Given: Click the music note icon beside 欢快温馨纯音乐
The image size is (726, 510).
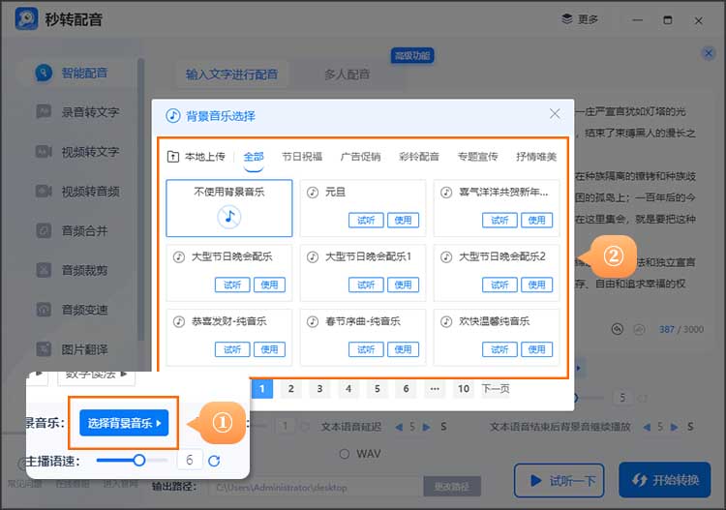Looking at the screenshot, I should click(446, 321).
